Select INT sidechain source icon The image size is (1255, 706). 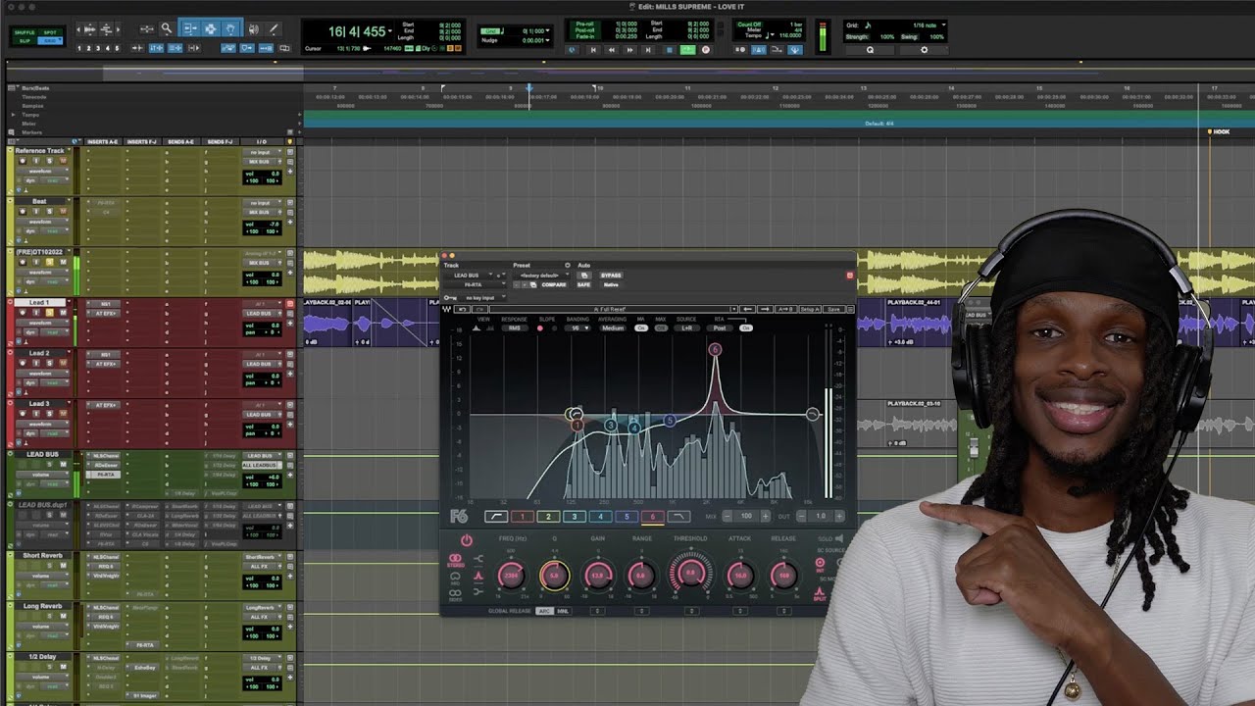[x=821, y=564]
